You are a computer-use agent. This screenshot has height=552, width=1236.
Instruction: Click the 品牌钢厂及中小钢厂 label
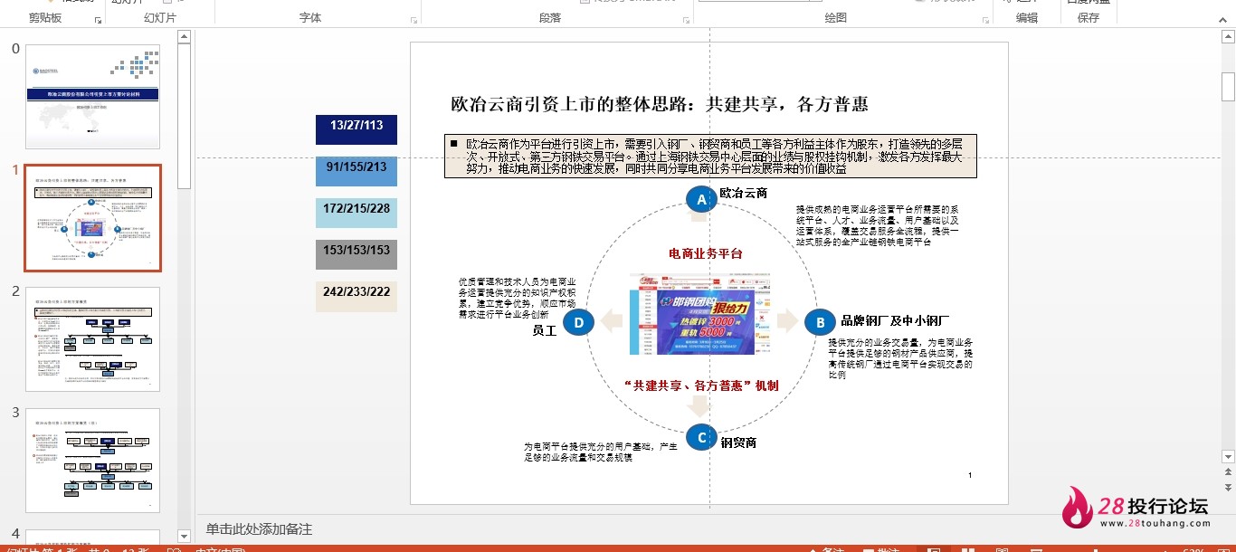point(895,320)
